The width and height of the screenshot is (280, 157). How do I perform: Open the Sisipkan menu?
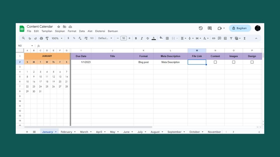[x=60, y=31]
